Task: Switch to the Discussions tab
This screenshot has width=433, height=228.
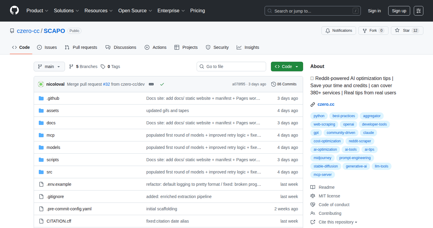Action: (121, 47)
